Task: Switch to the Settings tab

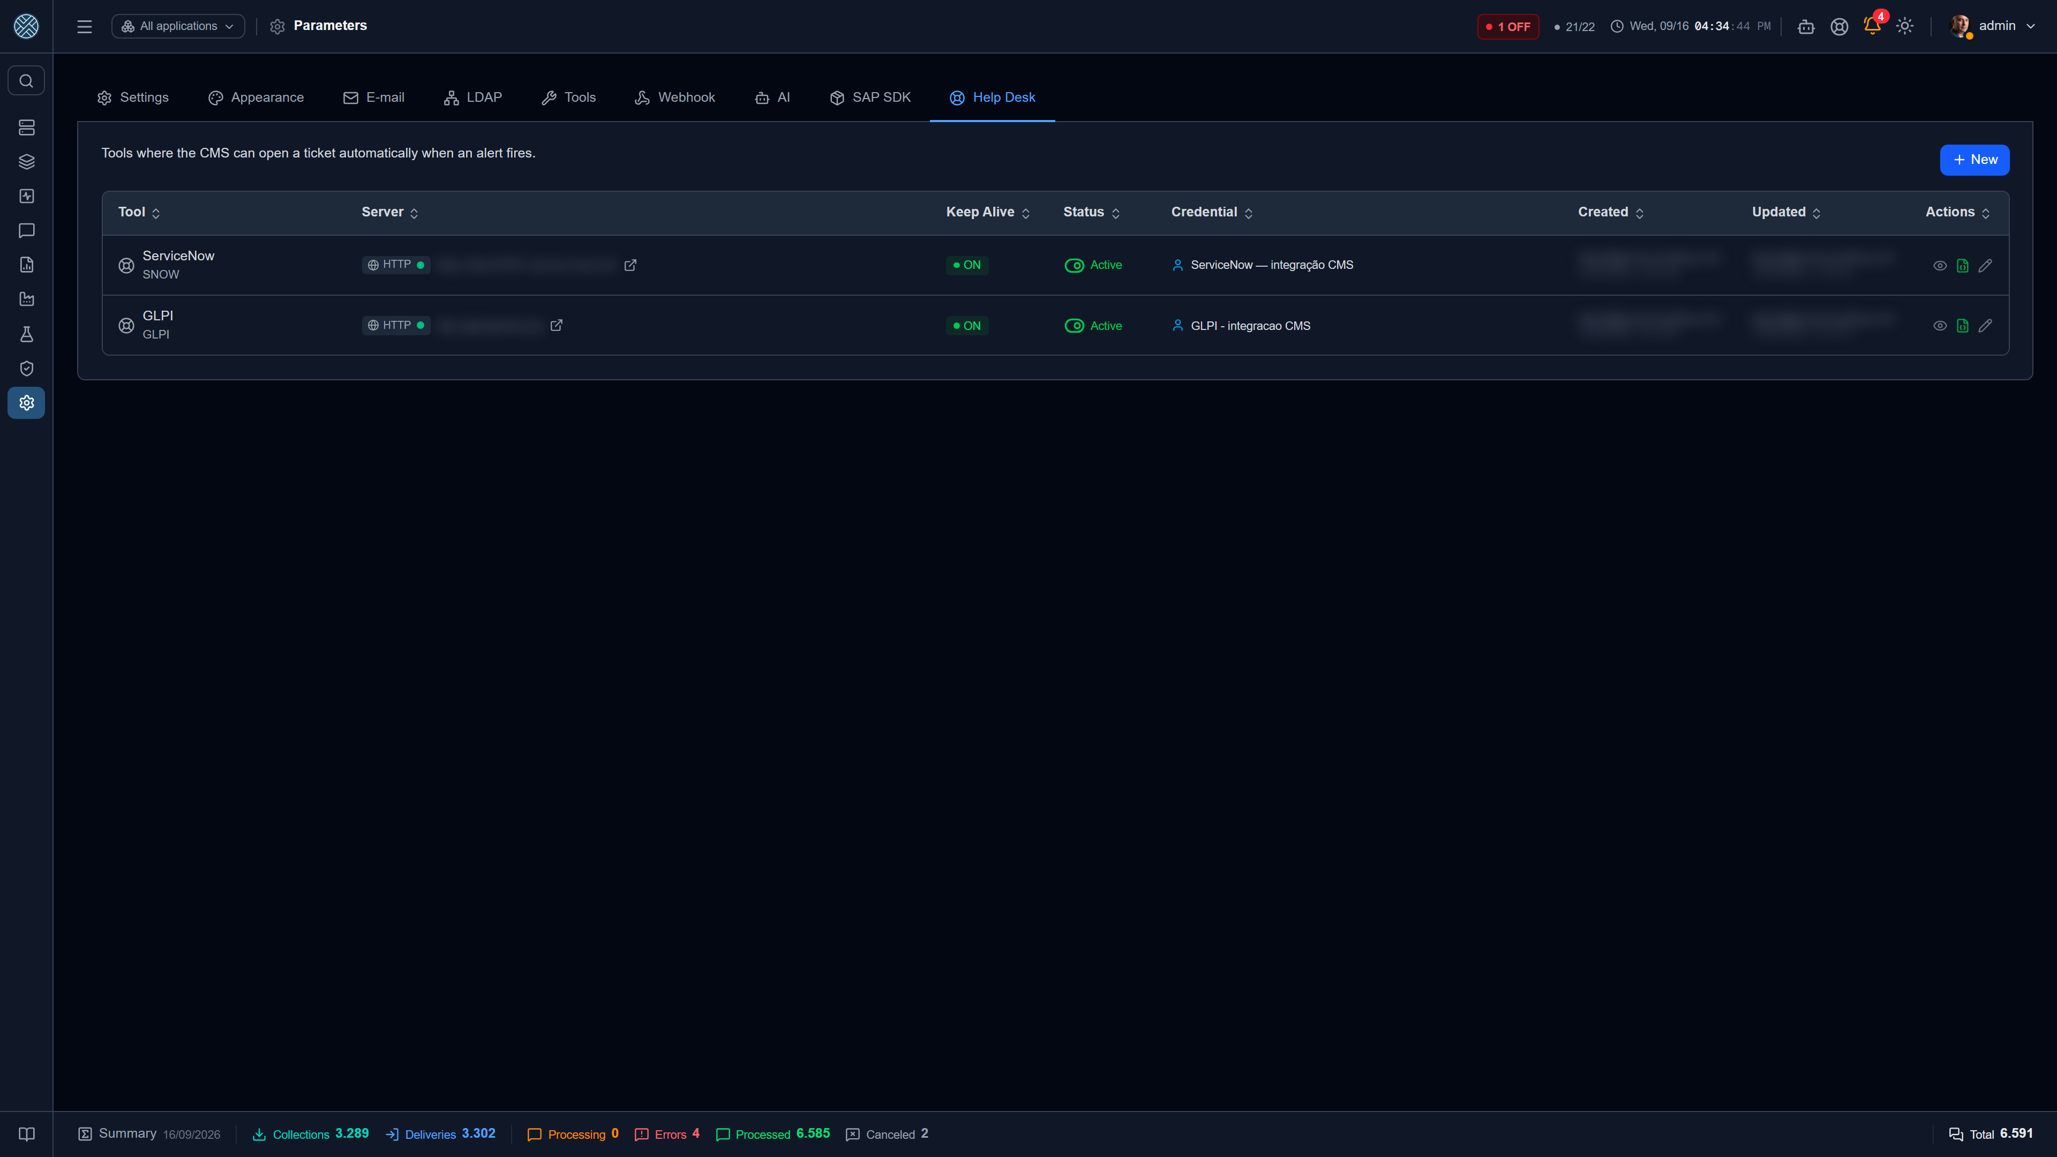Action: [132, 97]
